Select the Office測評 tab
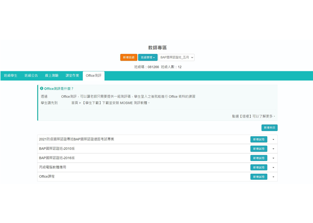Screen dimensions: 313x223 pos(93,76)
